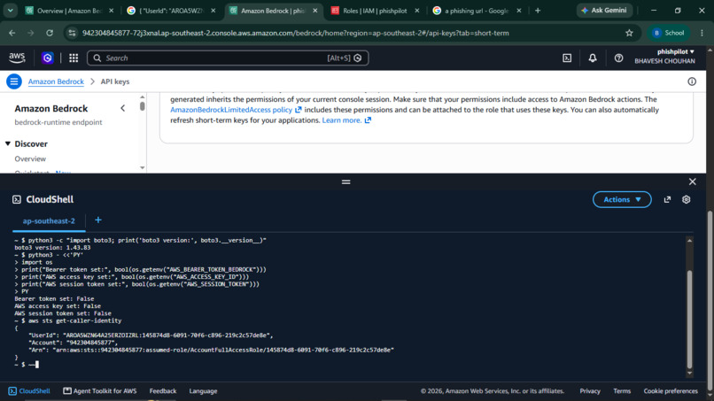Open the help question mark menu

click(618, 58)
